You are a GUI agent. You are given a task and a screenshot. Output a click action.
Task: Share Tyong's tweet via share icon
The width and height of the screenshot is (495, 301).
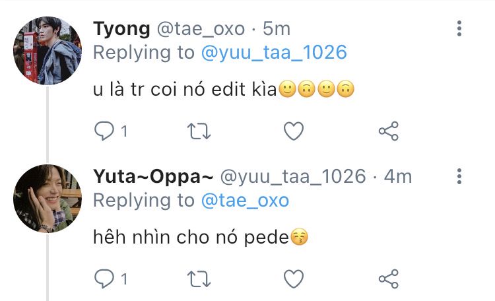[x=389, y=131]
